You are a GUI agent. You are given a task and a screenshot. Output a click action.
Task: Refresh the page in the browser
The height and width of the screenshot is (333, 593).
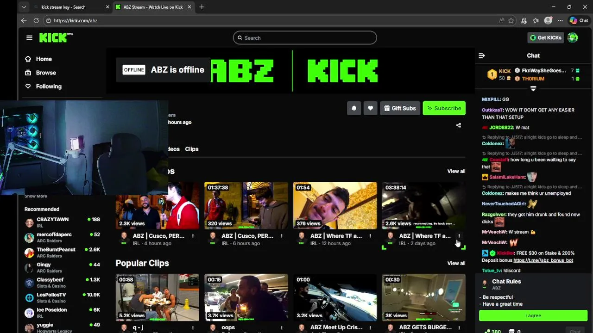coord(36,20)
